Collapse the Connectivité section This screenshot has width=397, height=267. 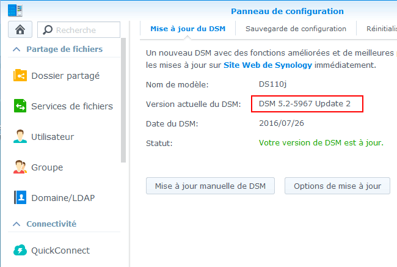(x=16, y=224)
